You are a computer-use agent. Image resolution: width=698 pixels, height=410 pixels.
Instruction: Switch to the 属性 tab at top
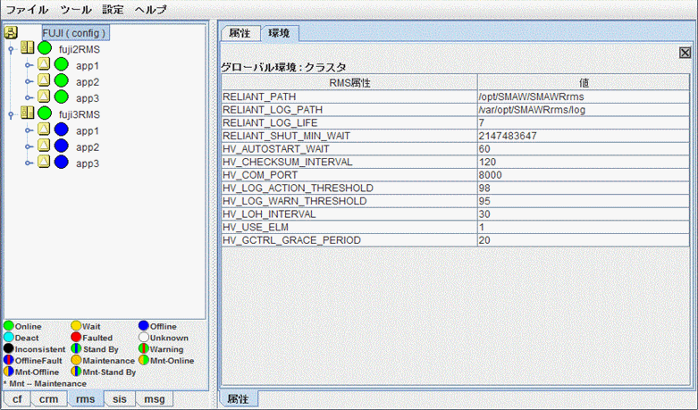(x=240, y=33)
